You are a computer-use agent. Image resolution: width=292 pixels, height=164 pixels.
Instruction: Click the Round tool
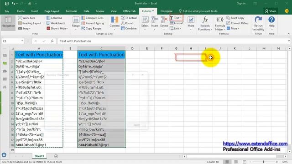click(127, 23)
